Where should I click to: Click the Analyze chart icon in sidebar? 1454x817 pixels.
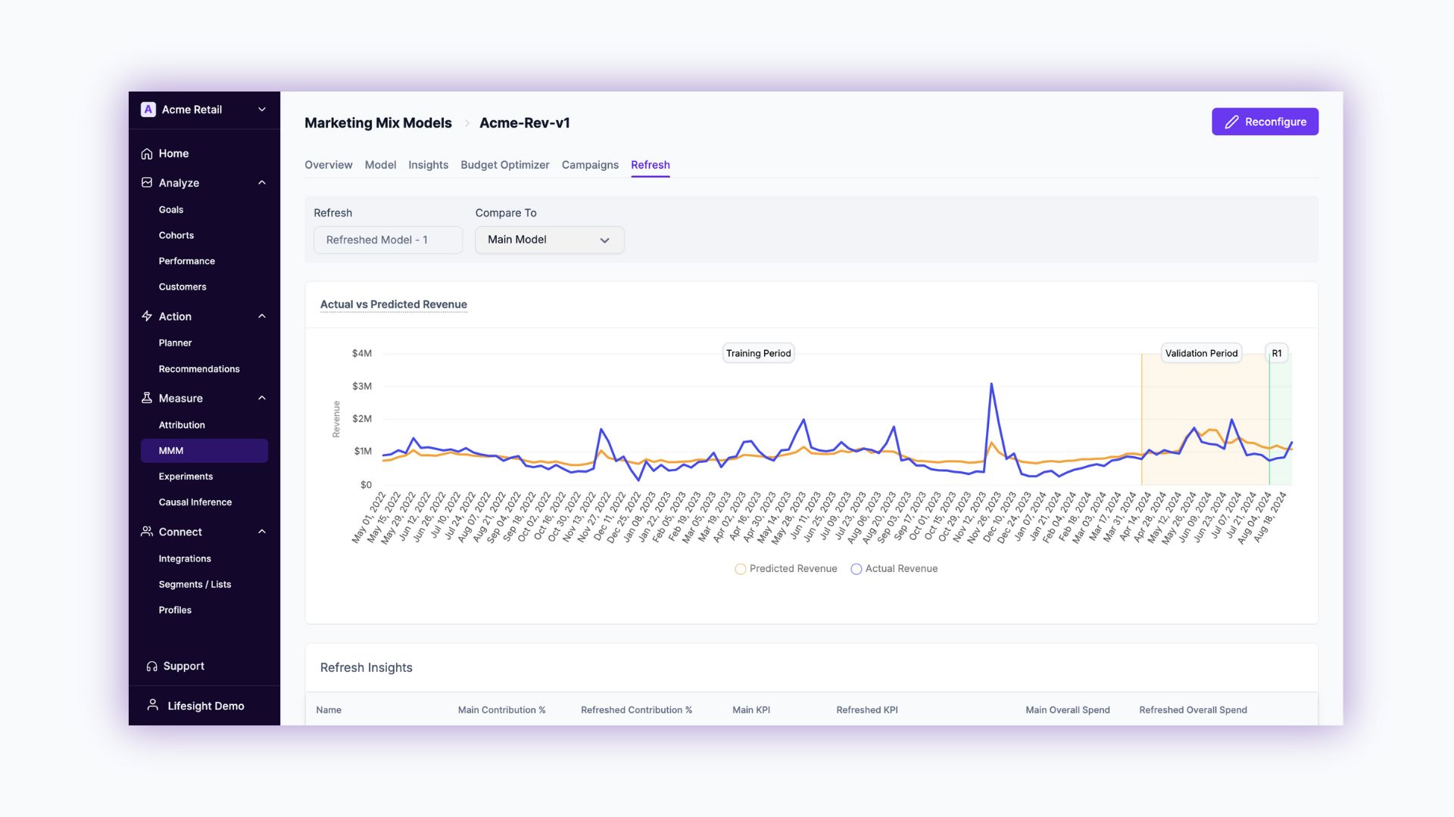point(147,182)
